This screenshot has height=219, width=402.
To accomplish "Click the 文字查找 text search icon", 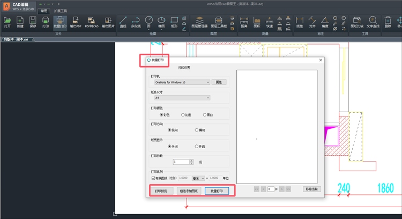I will click(373, 21).
